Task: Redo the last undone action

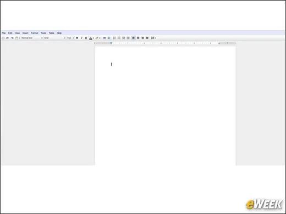Action: [x=12, y=38]
